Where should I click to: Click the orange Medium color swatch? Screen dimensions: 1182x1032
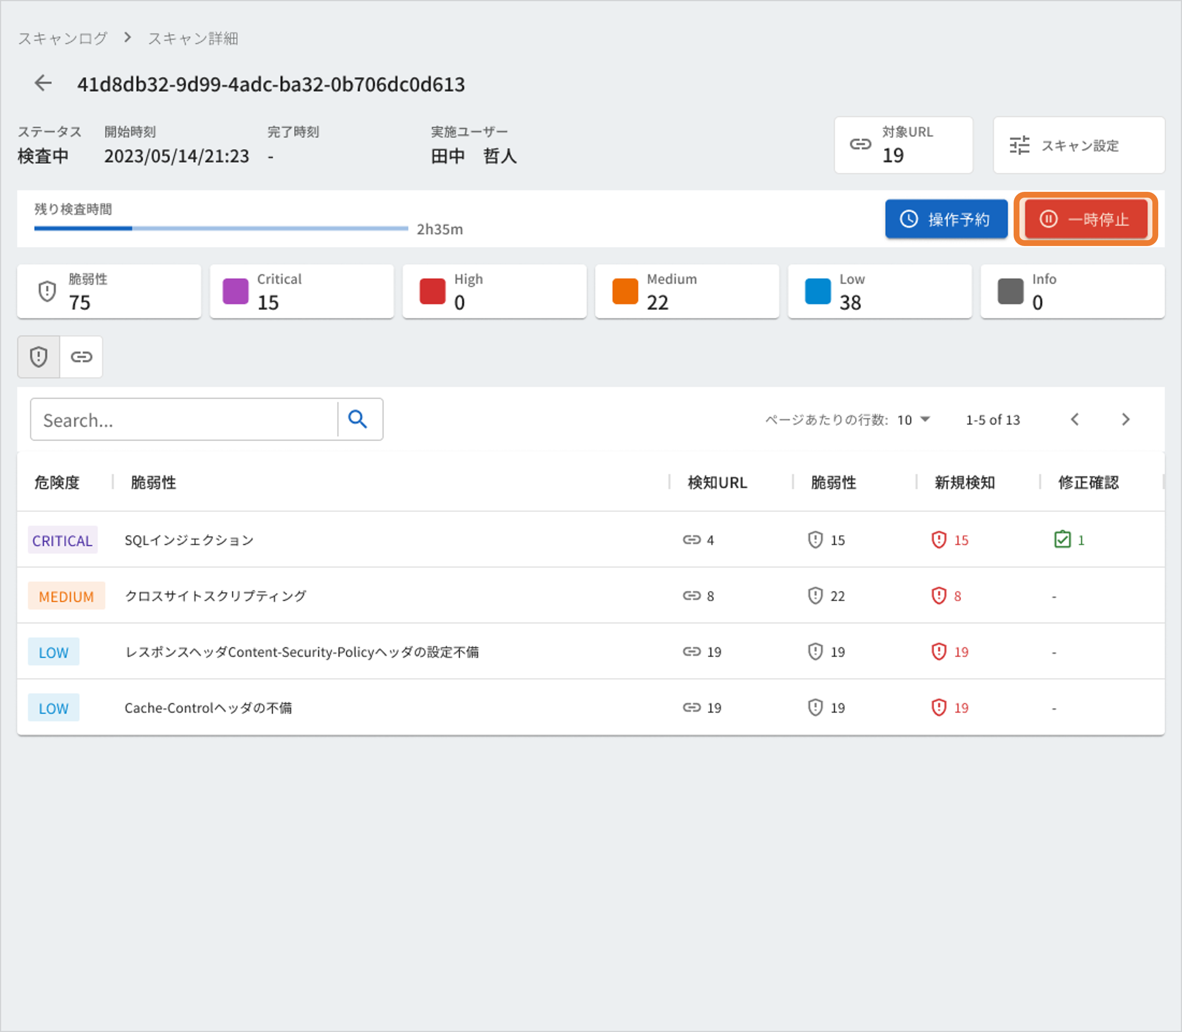625,291
